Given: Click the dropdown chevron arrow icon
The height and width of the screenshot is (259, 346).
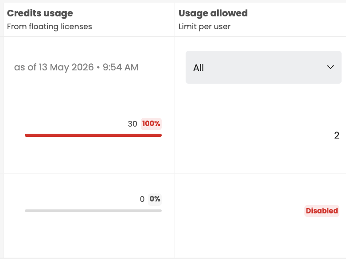Looking at the screenshot, I should [x=330, y=67].
